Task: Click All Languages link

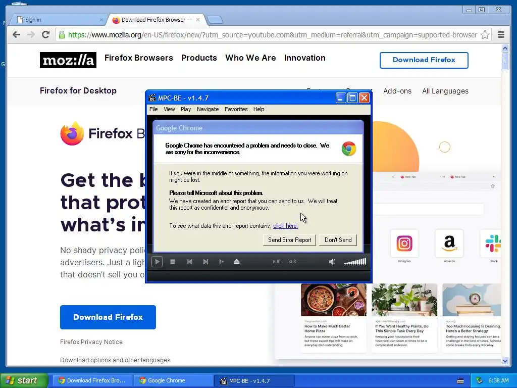Action: [x=445, y=91]
